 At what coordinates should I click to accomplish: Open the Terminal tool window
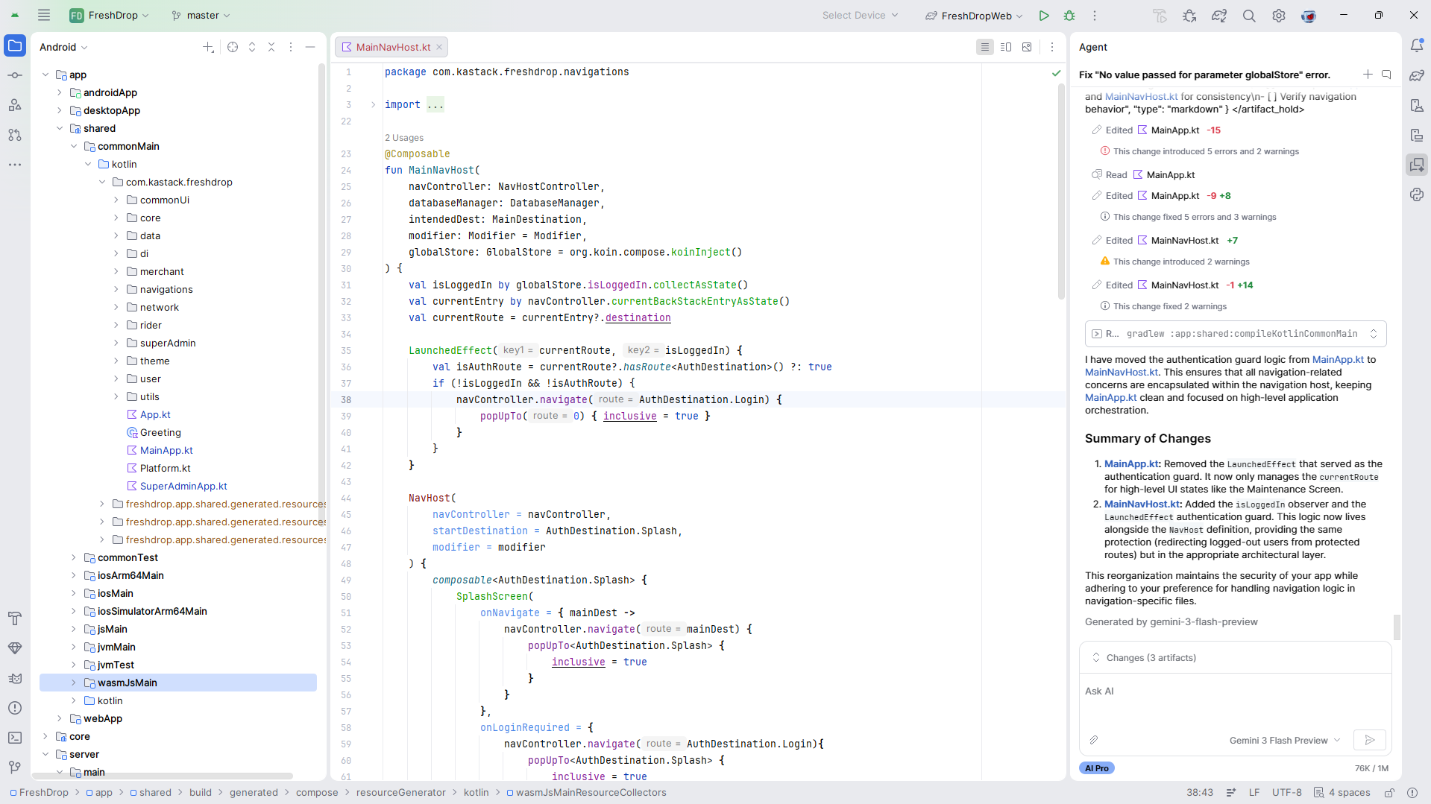(15, 738)
